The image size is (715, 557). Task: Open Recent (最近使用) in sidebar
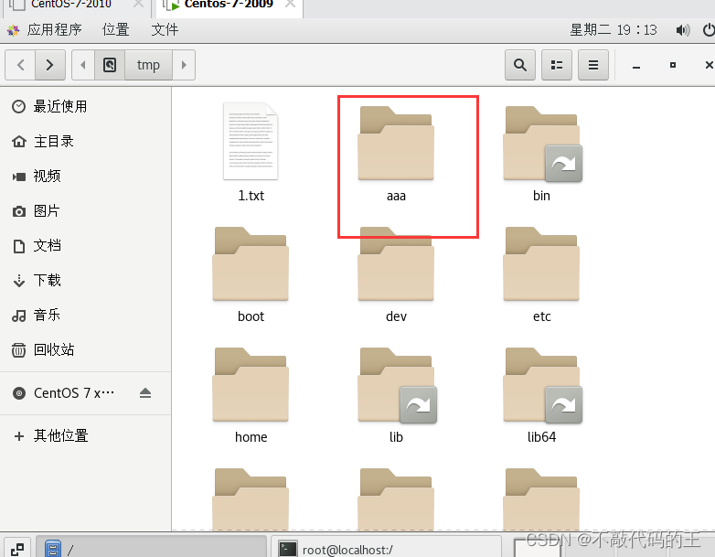pos(86,107)
